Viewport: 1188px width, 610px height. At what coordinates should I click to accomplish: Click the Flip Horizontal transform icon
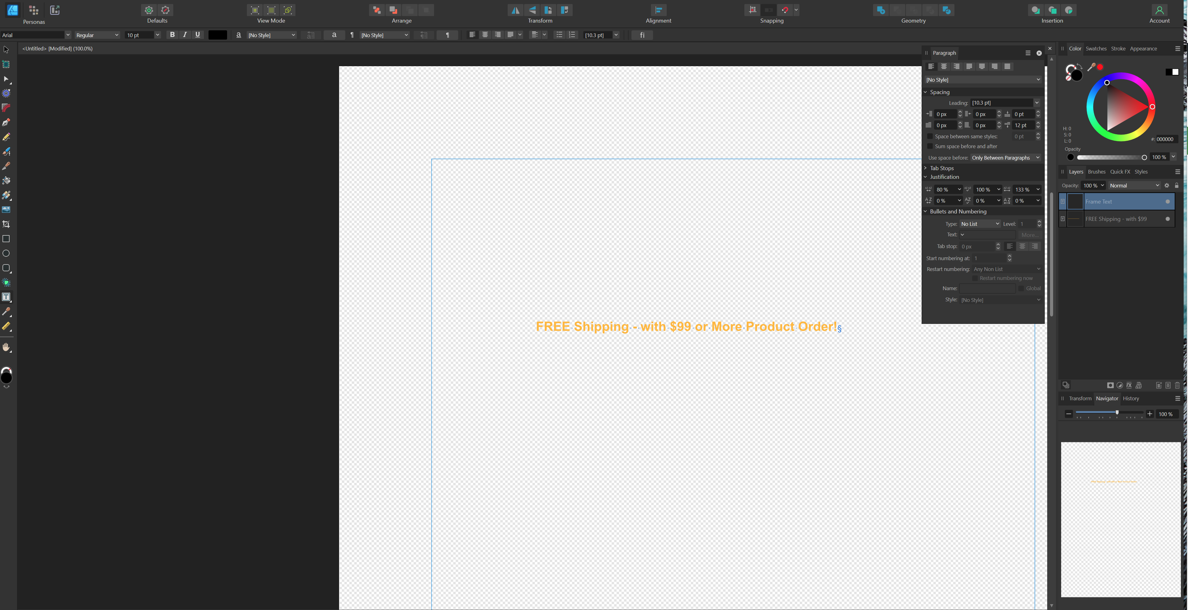point(515,10)
